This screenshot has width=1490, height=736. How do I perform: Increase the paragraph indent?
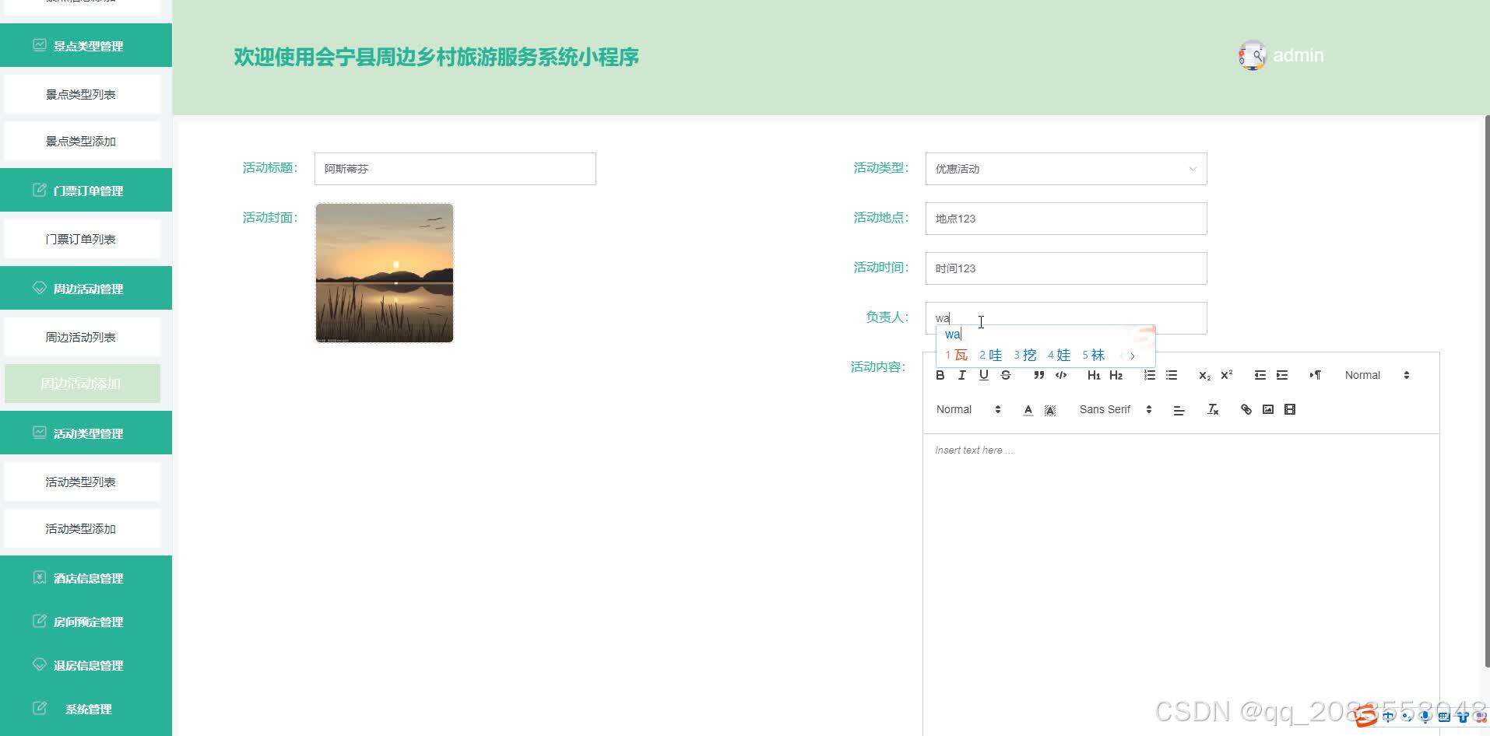tap(1281, 375)
